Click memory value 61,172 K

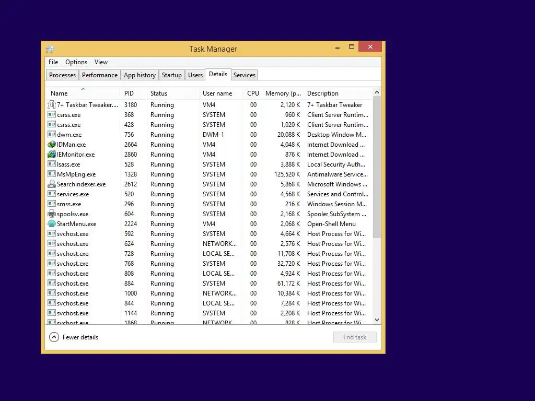coord(288,284)
